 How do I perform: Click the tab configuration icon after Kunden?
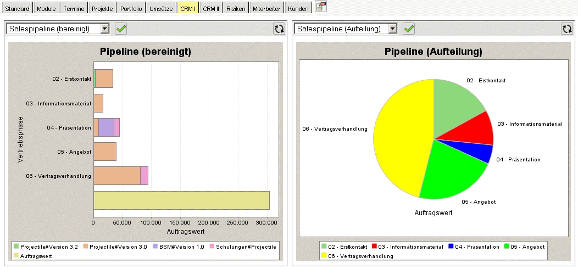[320, 7]
